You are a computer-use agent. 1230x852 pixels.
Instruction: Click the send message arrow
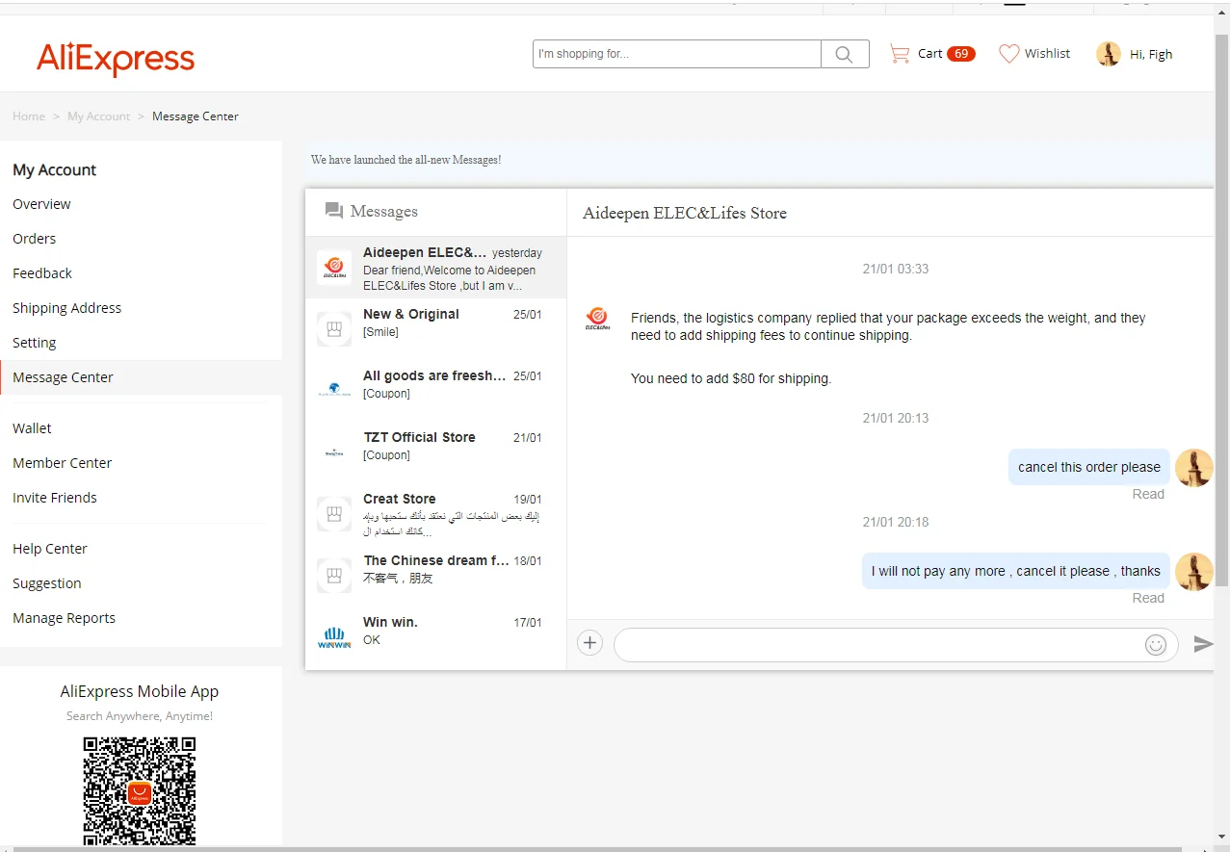pos(1203,644)
